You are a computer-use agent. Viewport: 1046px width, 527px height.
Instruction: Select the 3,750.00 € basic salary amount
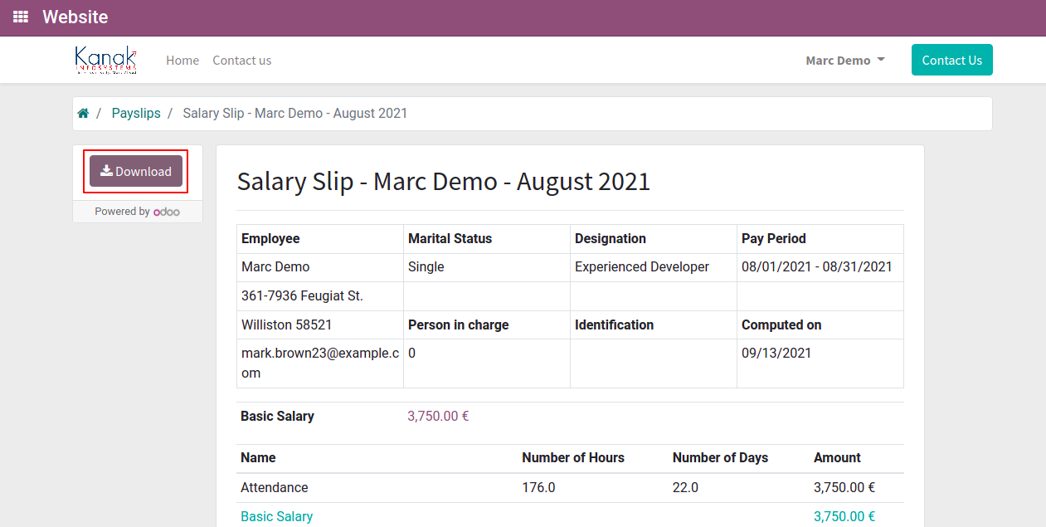tap(438, 417)
